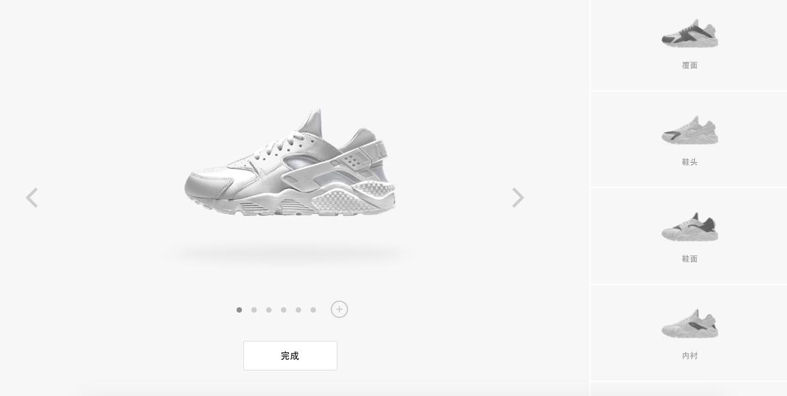Click the plus zoom icon
The image size is (787, 396).
point(339,309)
